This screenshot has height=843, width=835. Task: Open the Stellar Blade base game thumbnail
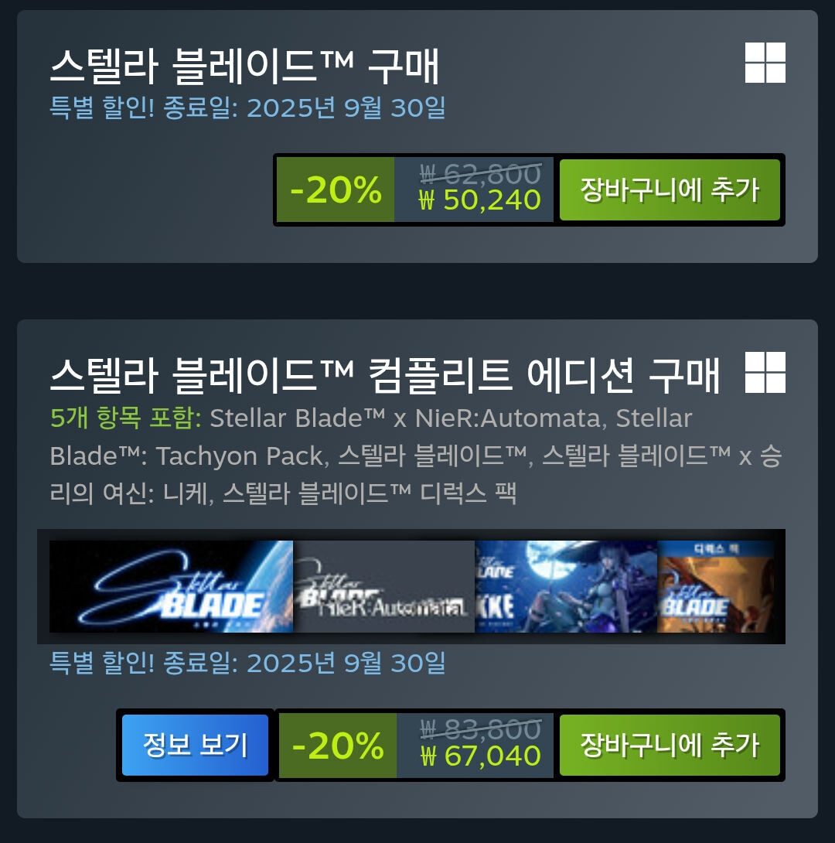171,586
